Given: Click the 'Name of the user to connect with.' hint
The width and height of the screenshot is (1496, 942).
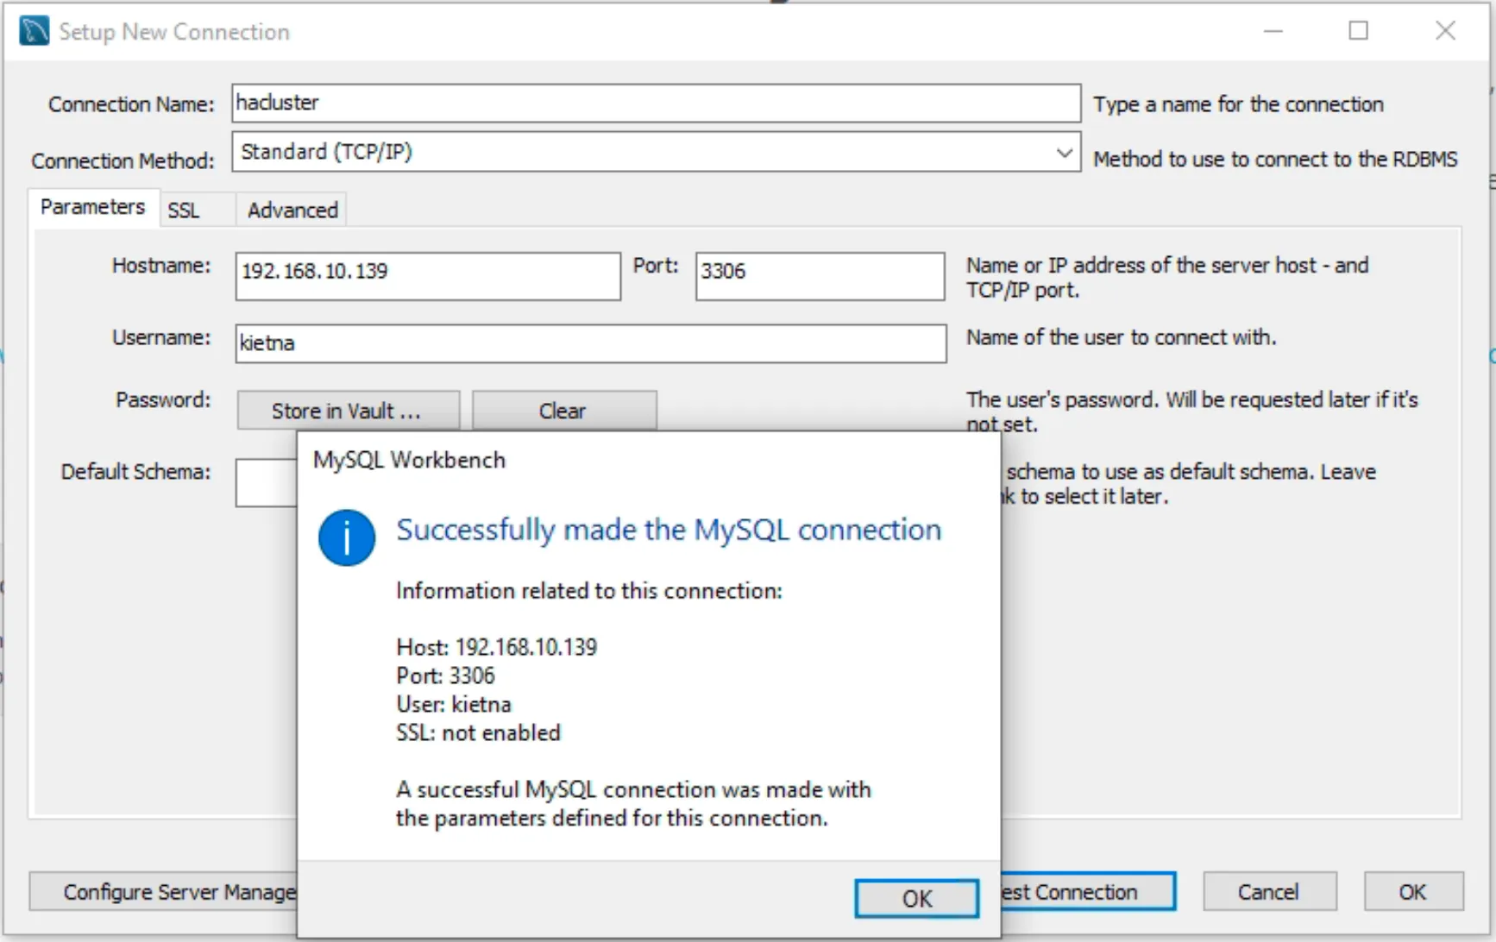Looking at the screenshot, I should (1121, 337).
